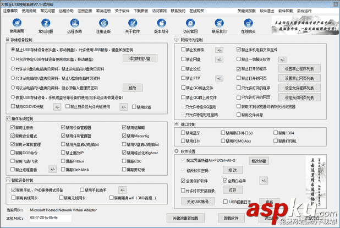Check the USB拦截日志 checkbox
340x228 pixels.
coord(226,202)
